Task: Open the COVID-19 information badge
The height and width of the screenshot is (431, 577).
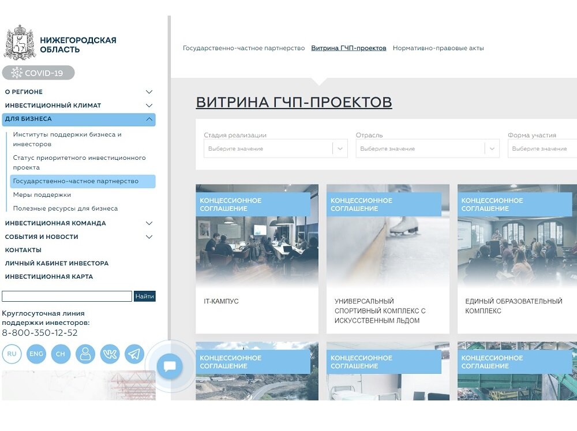Action: [38, 73]
